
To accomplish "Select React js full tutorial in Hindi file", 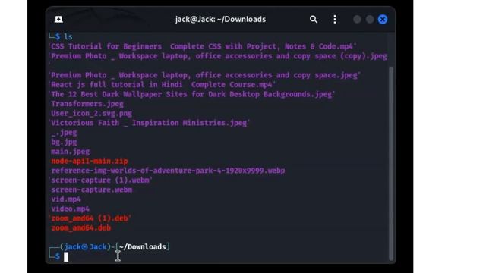I will click(x=162, y=85).
